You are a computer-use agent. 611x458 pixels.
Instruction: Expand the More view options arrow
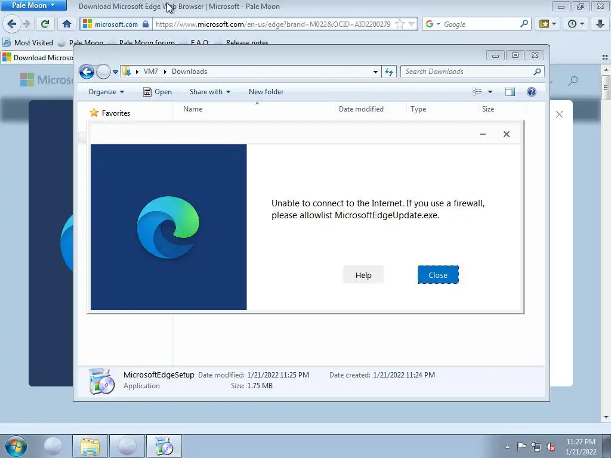490,92
